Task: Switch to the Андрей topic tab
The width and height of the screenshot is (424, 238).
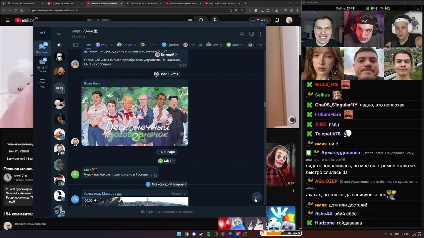Action: (x=149, y=45)
